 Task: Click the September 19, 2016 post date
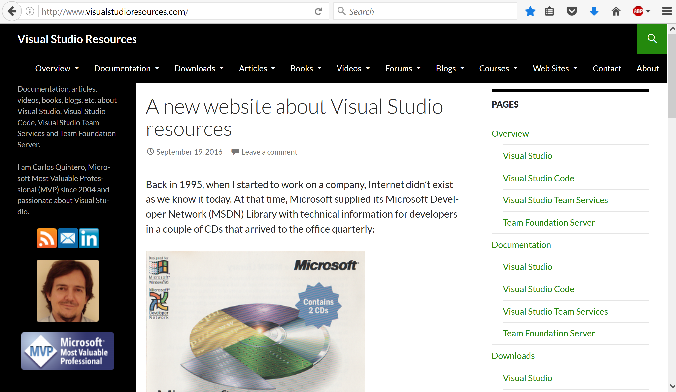[189, 152]
